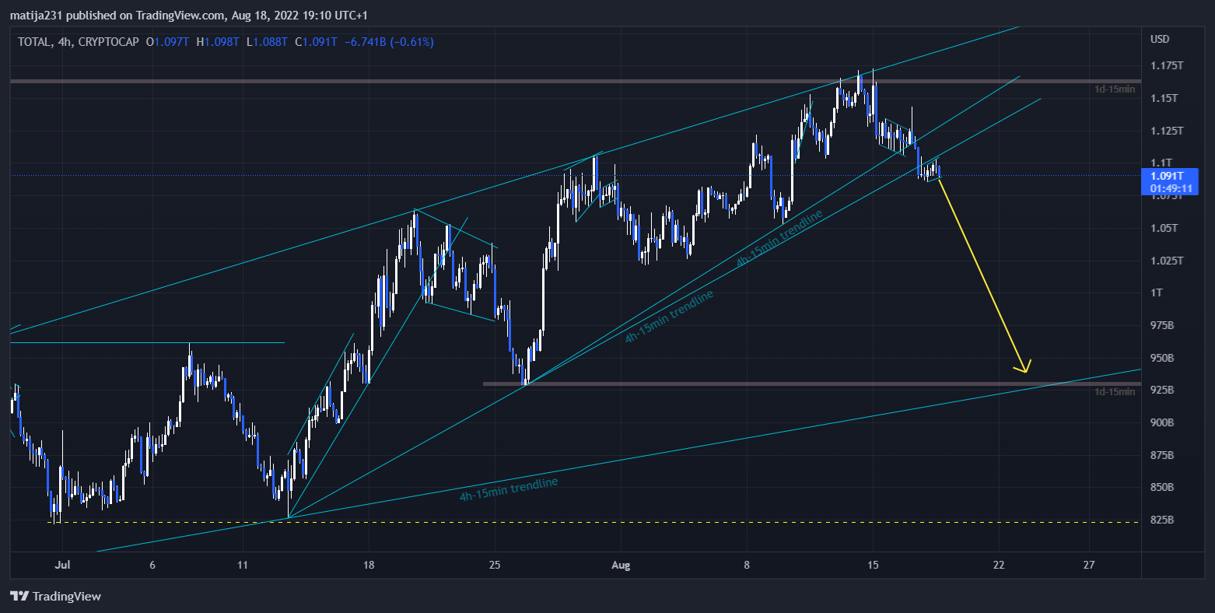Viewport: 1215px width, 613px height.
Task: Click the 1d-15min label on upper resistance line
Action: tap(1115, 89)
